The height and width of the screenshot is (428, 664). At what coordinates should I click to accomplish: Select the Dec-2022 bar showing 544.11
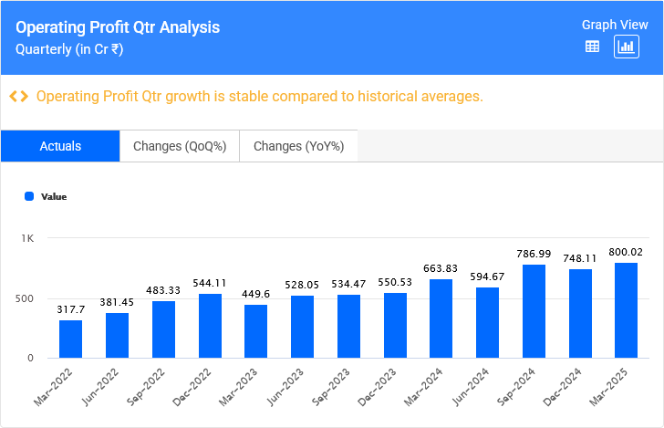[210, 326]
